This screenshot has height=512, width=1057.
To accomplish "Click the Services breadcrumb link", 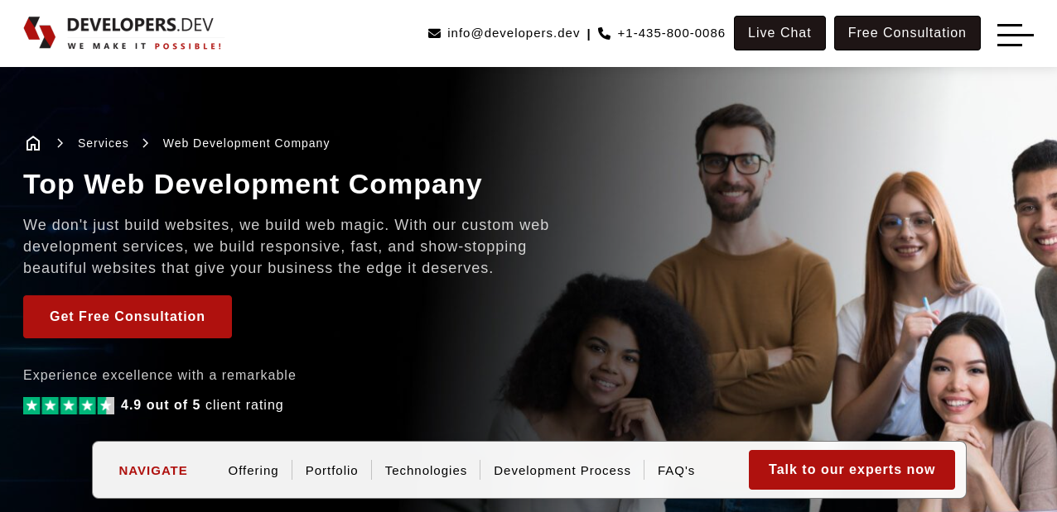I will 104,143.
